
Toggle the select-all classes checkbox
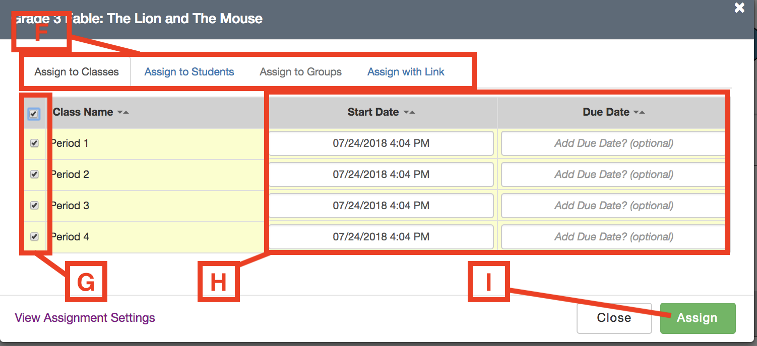click(x=34, y=114)
